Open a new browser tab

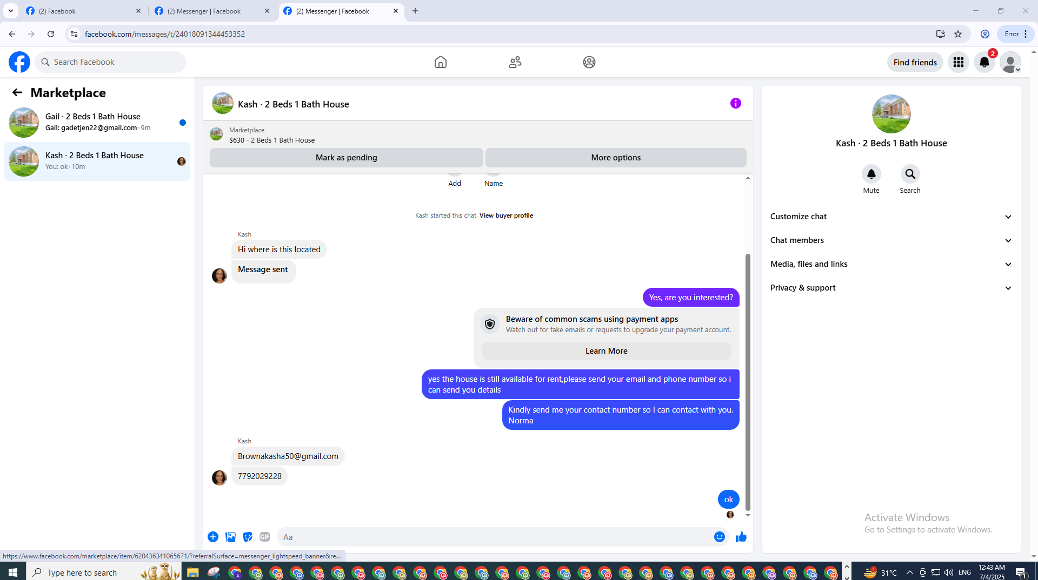[415, 11]
